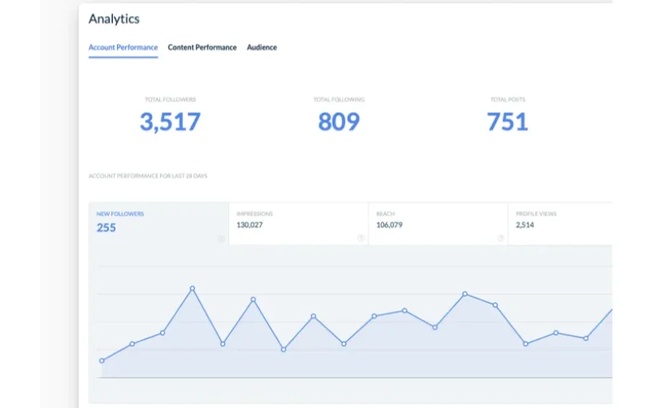
Task: Go to the Audience tab
Action: [x=262, y=48]
